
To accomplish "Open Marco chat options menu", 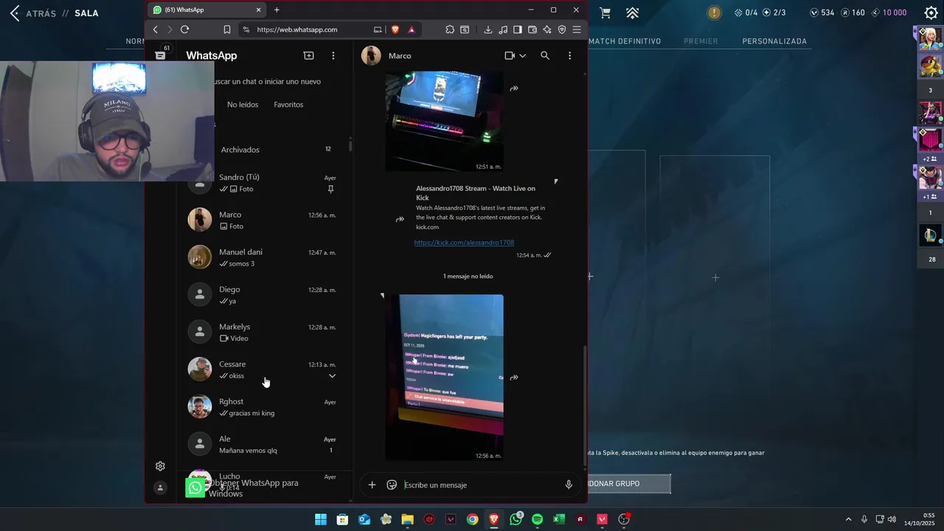I will pos(569,55).
